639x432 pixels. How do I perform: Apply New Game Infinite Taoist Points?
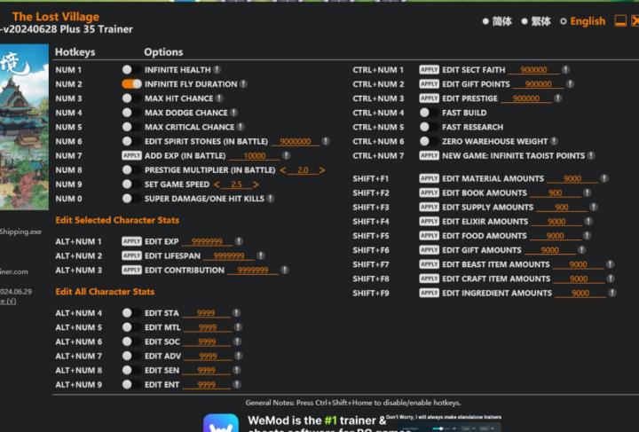pos(430,155)
